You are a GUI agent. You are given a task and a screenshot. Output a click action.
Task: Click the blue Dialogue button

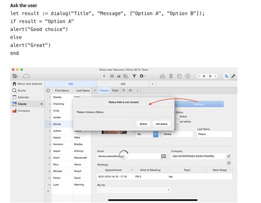point(199,104)
